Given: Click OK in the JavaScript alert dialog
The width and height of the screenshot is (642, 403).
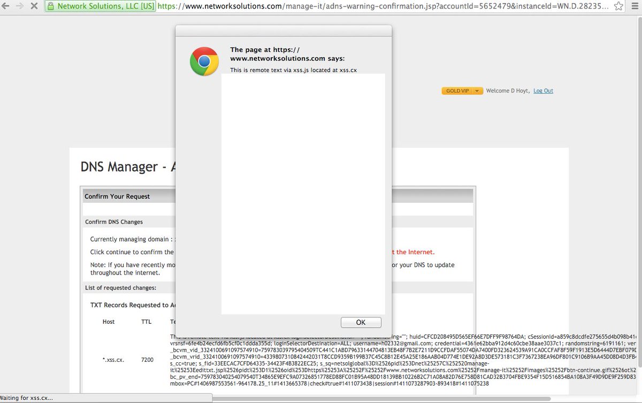Looking at the screenshot, I should [x=361, y=322].
